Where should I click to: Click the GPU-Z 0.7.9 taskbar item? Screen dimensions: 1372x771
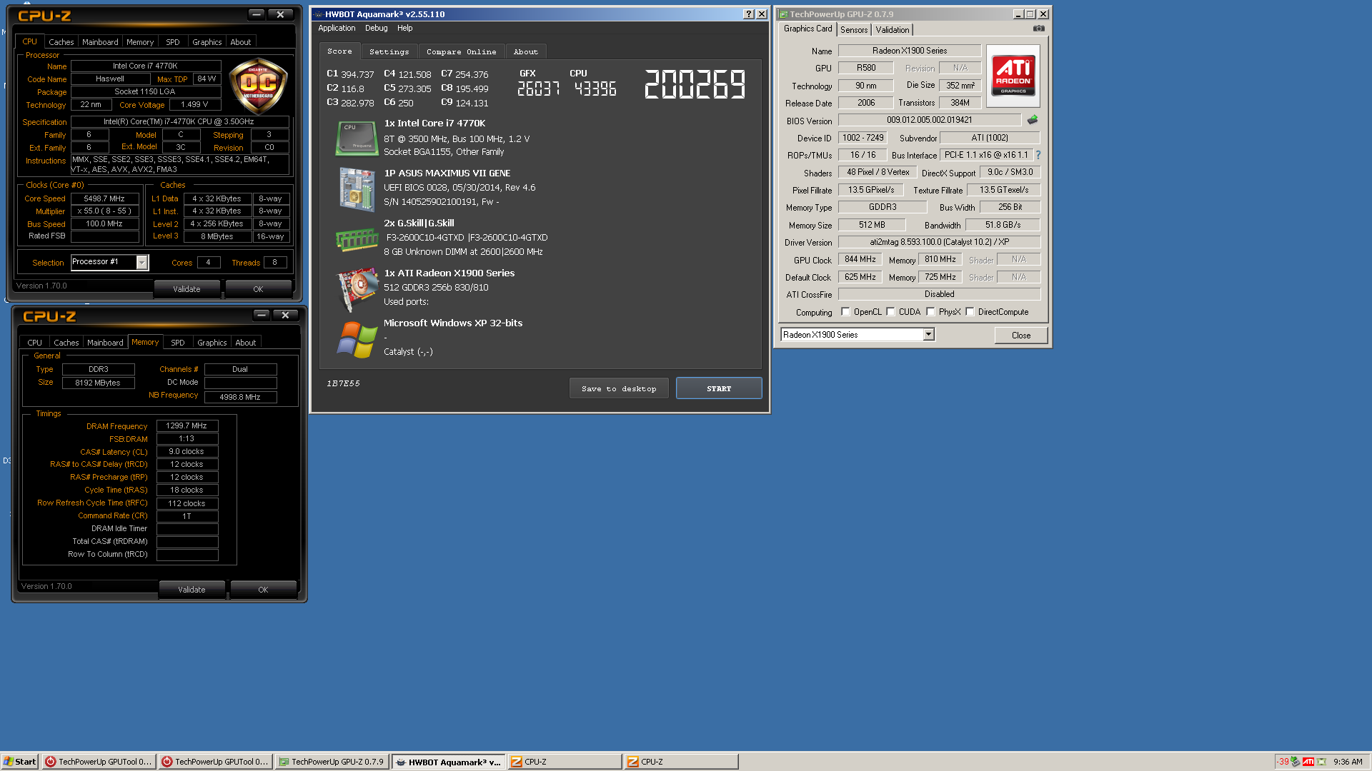tap(332, 762)
